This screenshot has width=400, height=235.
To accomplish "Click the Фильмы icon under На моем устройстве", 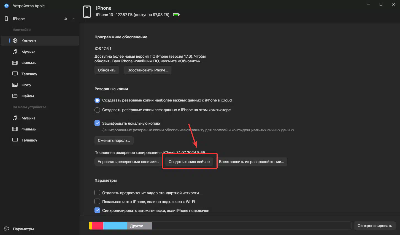I will click(x=15, y=129).
